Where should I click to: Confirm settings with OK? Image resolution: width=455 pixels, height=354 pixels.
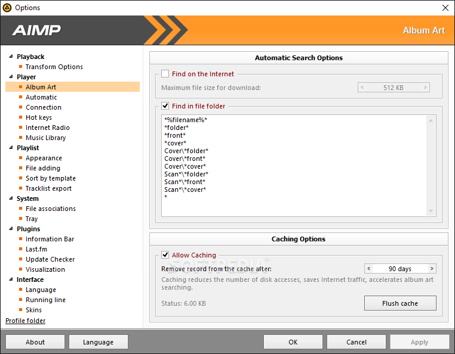point(293,342)
